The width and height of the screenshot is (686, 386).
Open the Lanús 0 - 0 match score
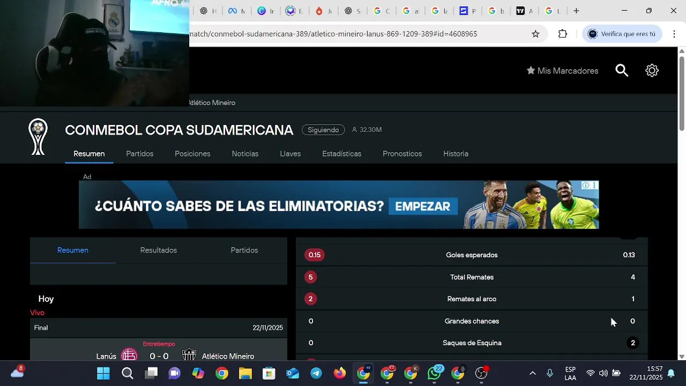159,357
